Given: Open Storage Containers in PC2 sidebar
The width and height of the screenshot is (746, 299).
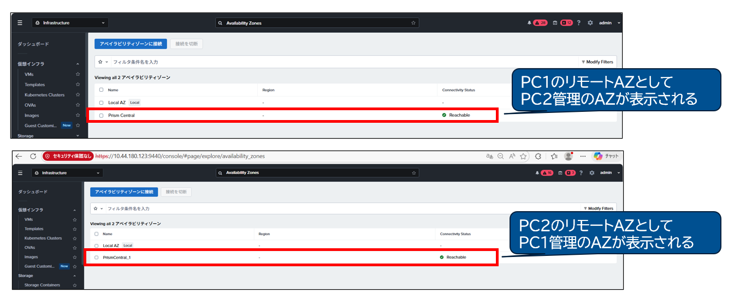Looking at the screenshot, I should point(42,285).
